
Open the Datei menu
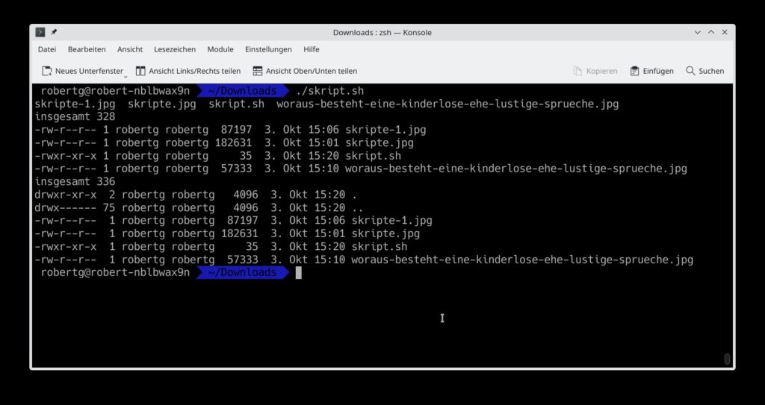click(x=47, y=49)
